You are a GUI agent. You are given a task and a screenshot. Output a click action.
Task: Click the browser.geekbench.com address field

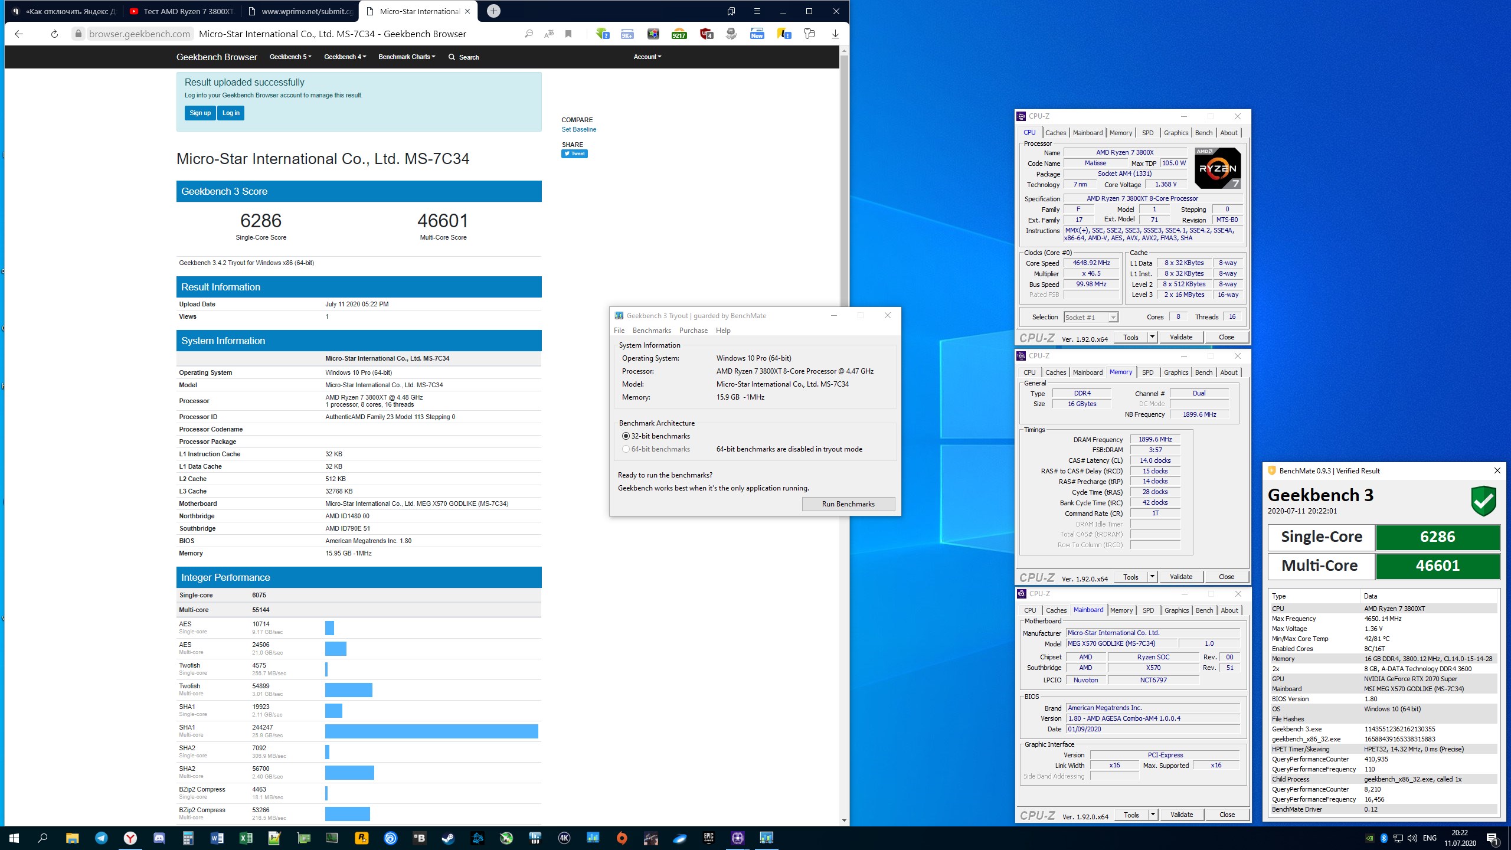click(140, 34)
